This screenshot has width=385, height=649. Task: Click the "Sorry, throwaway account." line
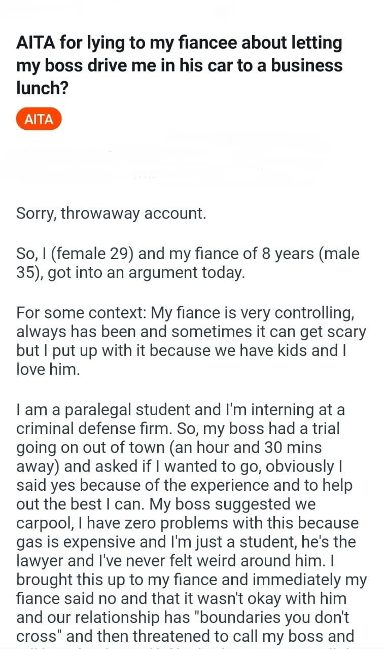pos(111,213)
